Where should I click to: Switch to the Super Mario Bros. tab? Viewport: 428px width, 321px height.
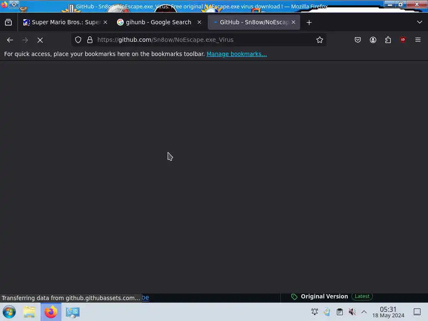pos(65,23)
